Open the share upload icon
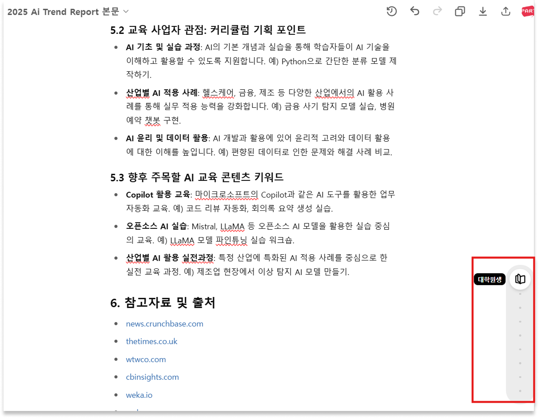 coord(506,11)
